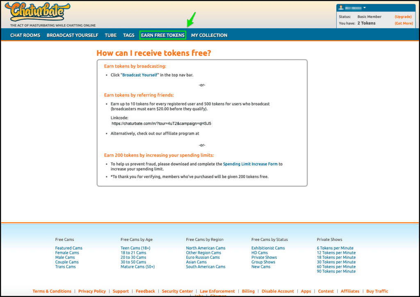Click the (Upgrade) link next to Basic Member
The image size is (420, 297).
[x=403, y=16]
